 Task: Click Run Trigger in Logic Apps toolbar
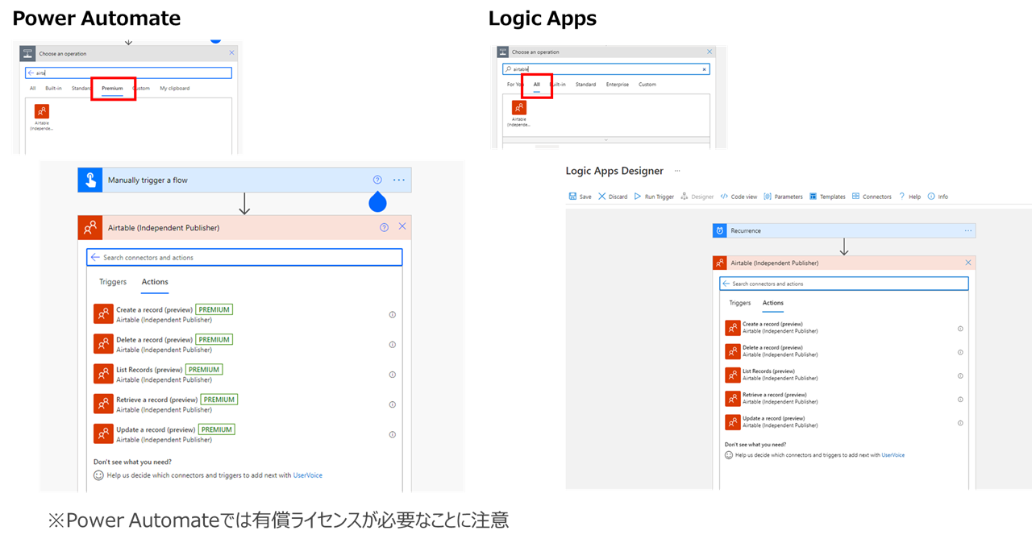coord(654,197)
